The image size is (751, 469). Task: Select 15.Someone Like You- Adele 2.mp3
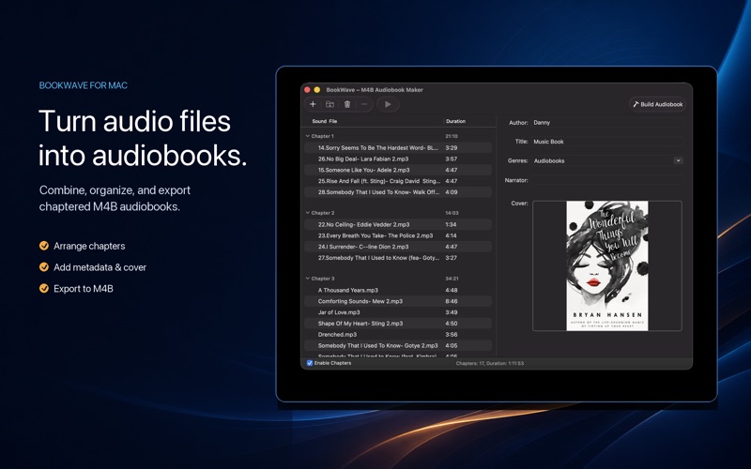click(x=398, y=170)
